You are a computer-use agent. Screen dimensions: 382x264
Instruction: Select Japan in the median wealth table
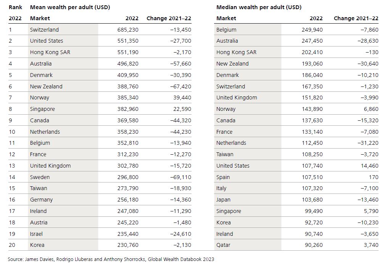click(223, 200)
